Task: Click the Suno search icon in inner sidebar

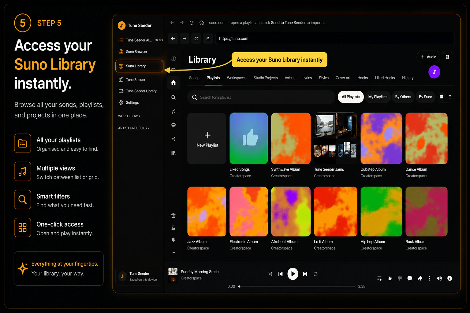Action: tap(173, 98)
